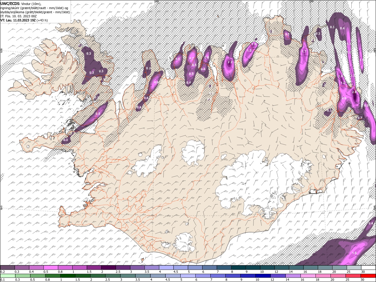Select the dark teal swatch at 9 in the upper legend
The width and height of the screenshot is (376, 282).
[253, 267]
